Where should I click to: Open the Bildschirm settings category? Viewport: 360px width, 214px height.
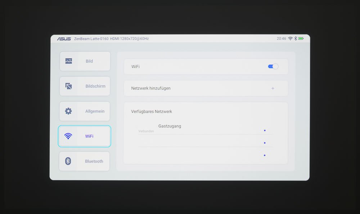point(85,86)
